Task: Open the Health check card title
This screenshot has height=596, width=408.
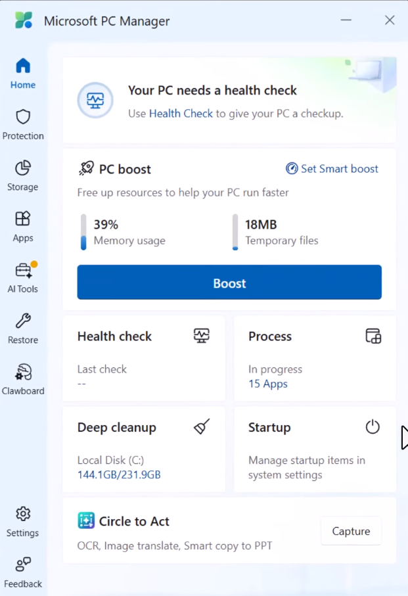Action: click(114, 336)
